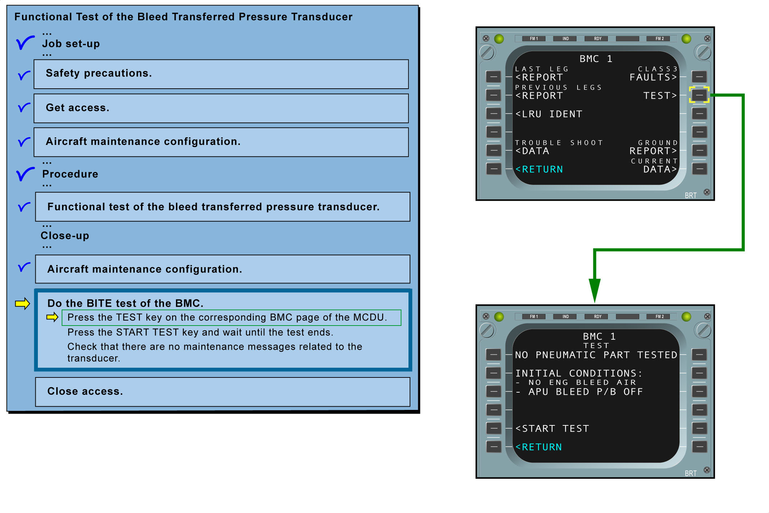Turn the upper MCDU right brightness knob
This screenshot has height=513, width=769.
[x=703, y=53]
